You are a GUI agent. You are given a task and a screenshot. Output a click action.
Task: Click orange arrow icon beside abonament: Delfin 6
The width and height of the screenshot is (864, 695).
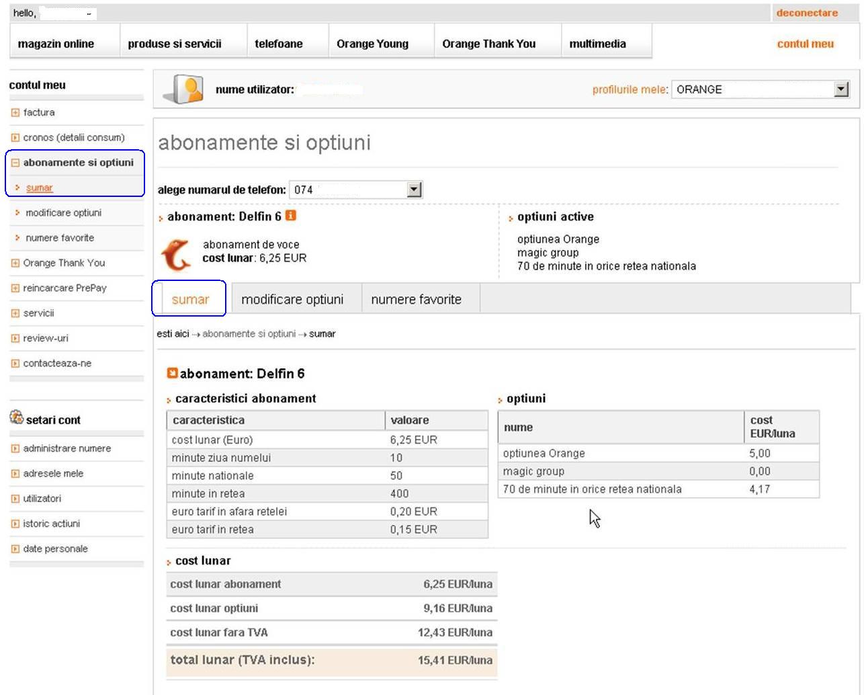(172, 373)
